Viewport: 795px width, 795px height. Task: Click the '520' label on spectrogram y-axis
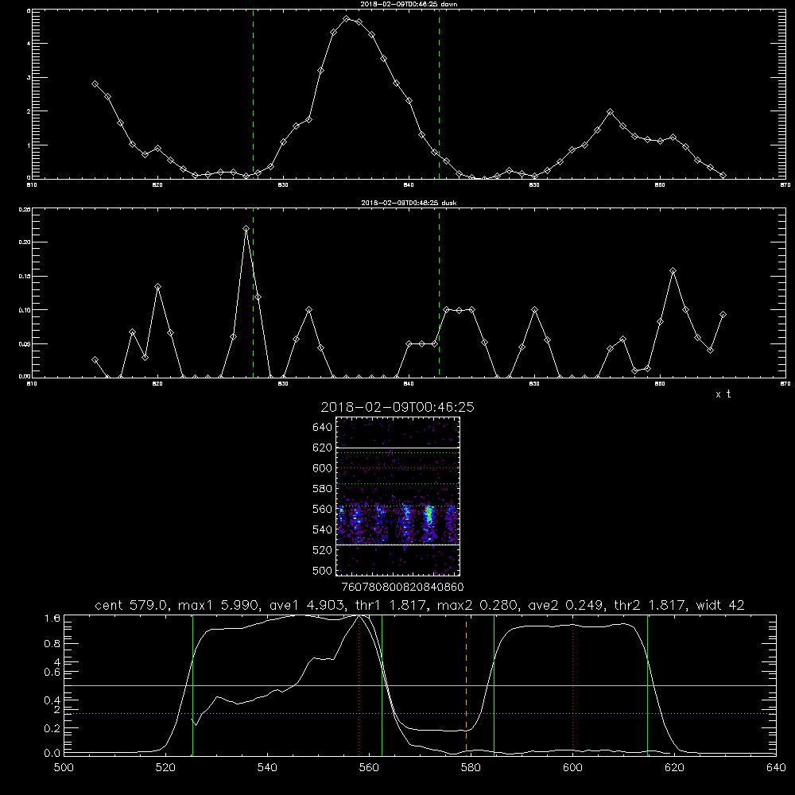tap(323, 550)
